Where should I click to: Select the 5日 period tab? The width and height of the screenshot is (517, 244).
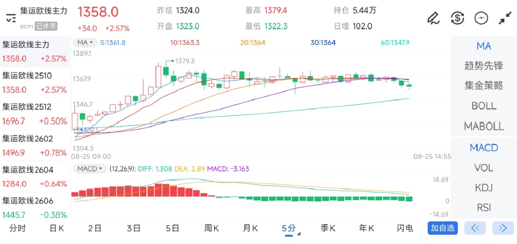(172, 228)
